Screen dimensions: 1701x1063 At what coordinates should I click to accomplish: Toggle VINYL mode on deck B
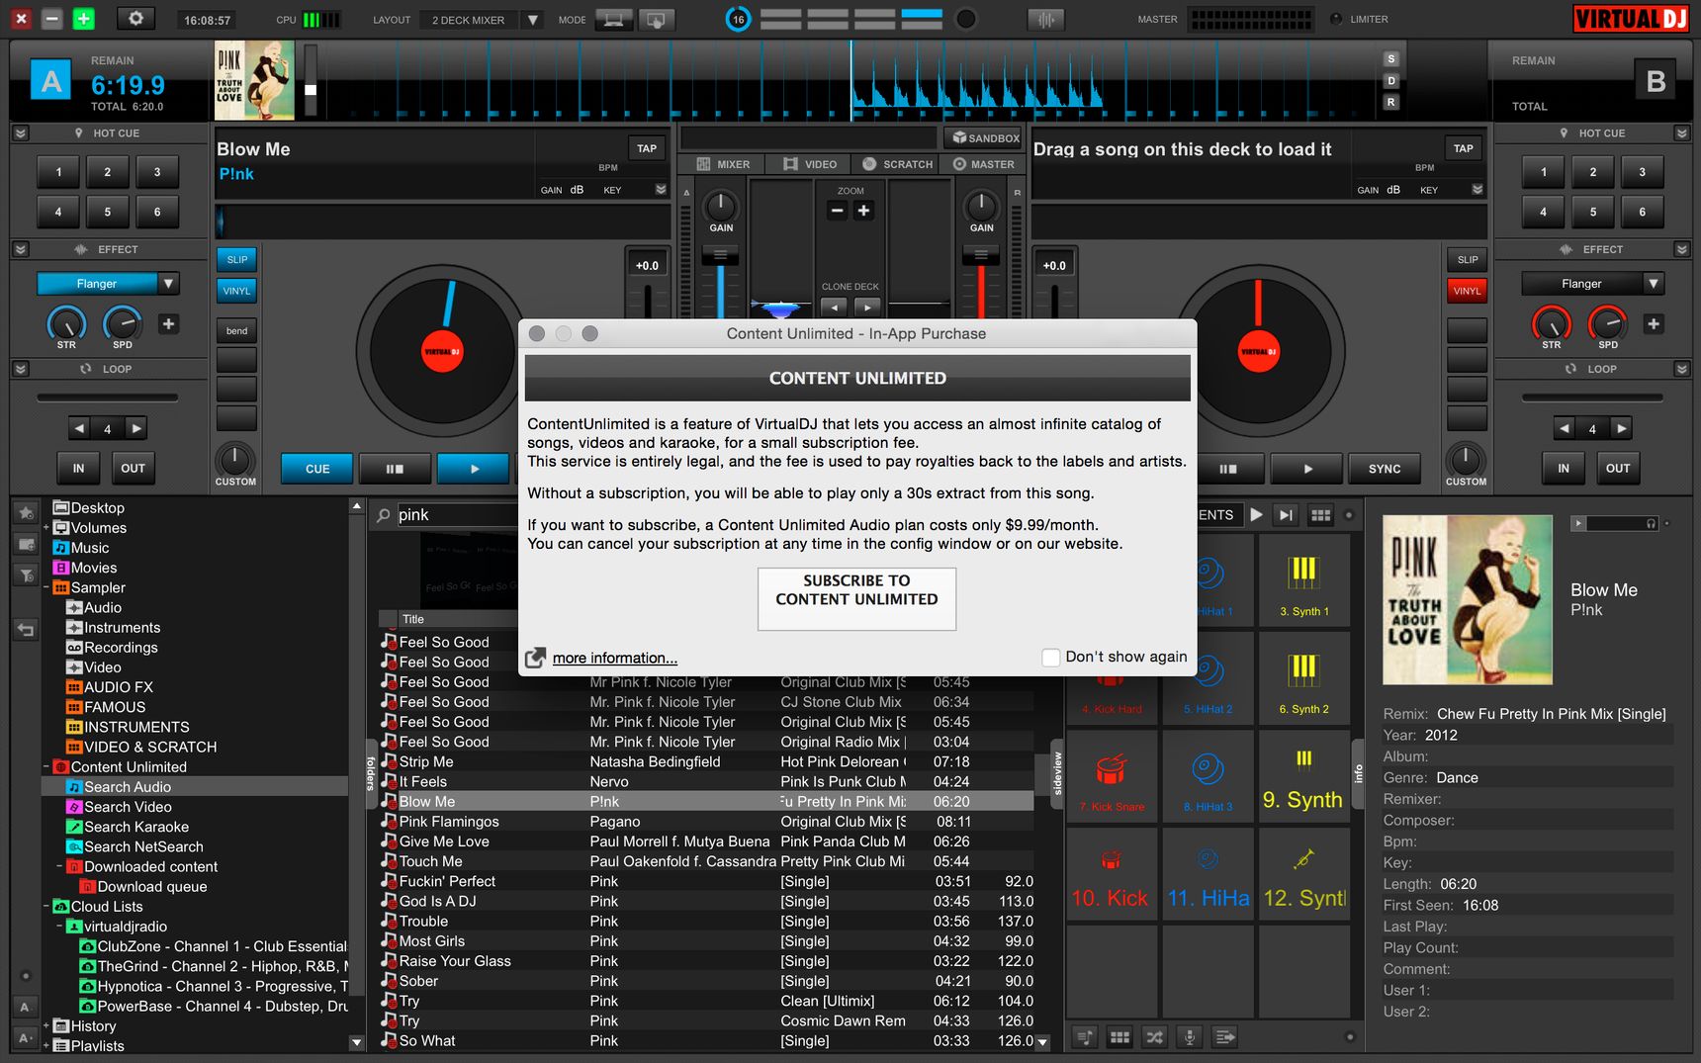1468,291
